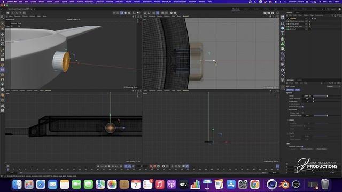
Task: Switch to the Tool tab in Attributes
Action: coord(298,90)
